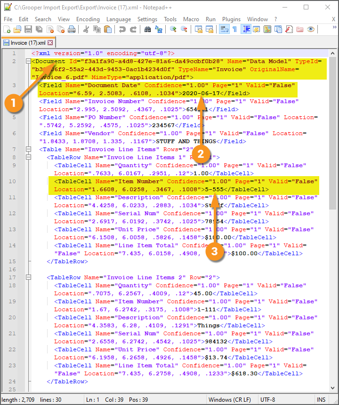Screen dimensions: 339x405
Task: Open the Document List panel icon
Action: tap(278, 30)
